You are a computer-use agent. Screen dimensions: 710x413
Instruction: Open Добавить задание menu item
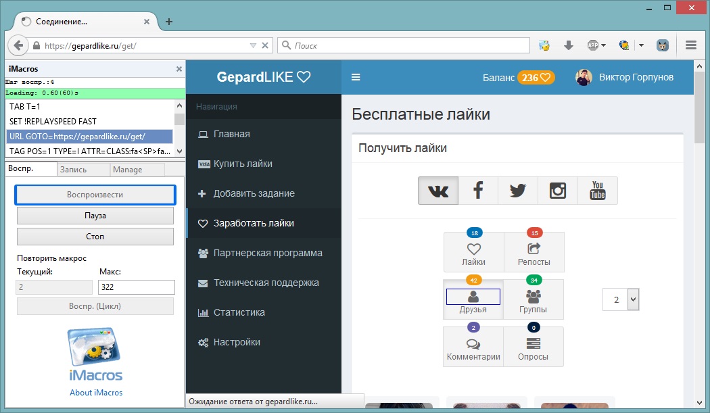pos(264,193)
